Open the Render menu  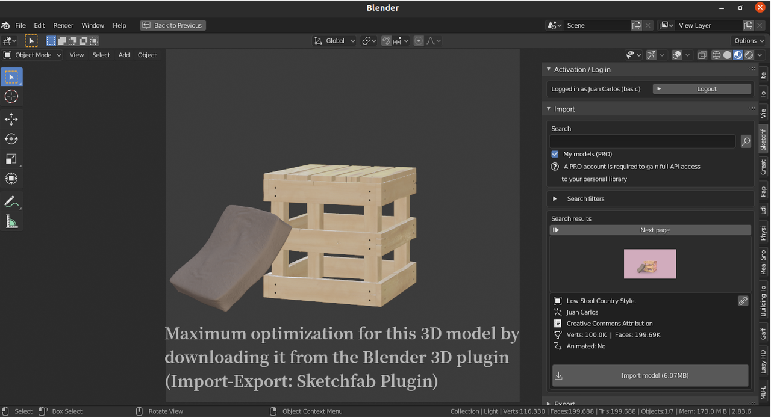click(x=63, y=25)
